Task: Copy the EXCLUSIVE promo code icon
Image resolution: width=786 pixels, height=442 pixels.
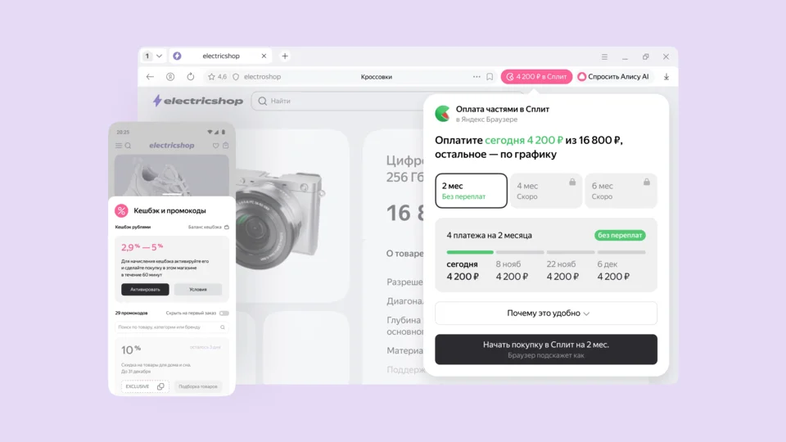Action: click(160, 386)
